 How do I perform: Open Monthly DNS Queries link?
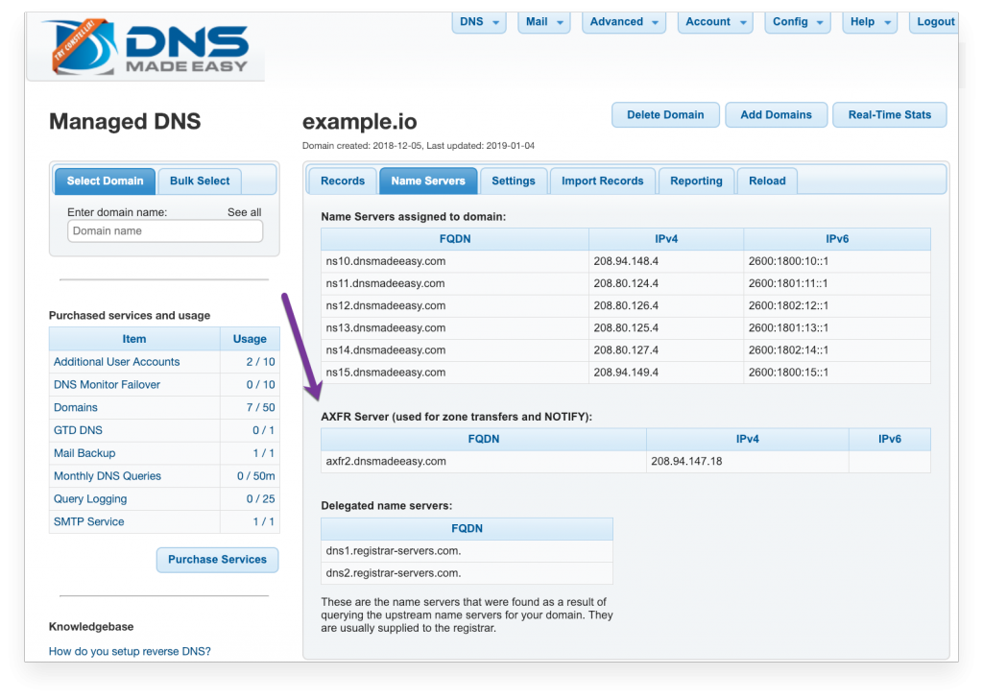point(108,476)
